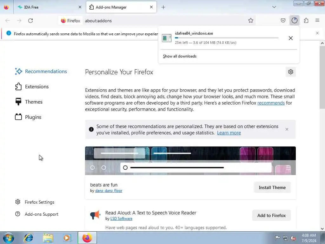Image resolution: width=325 pixels, height=244 pixels.
Task: Open Recommendations category
Action: pos(41,71)
